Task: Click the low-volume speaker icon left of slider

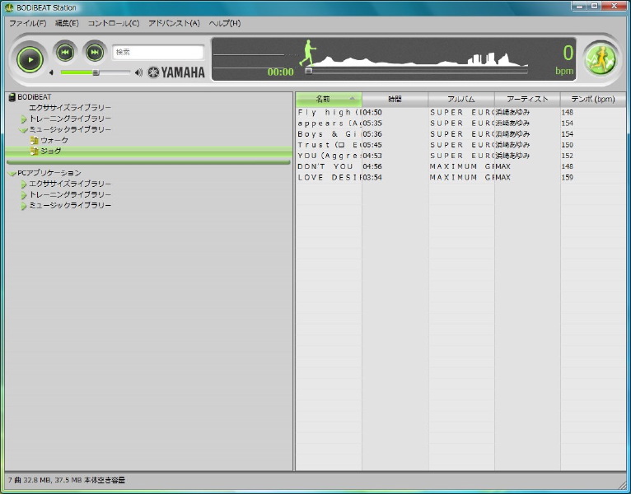Action: (51, 72)
